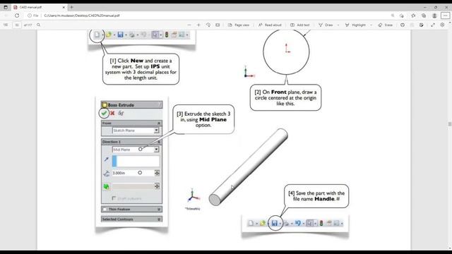Image resolution: width=452 pixels, height=254 pixels.
Task: Click the PDF page number field
Action: [17, 25]
